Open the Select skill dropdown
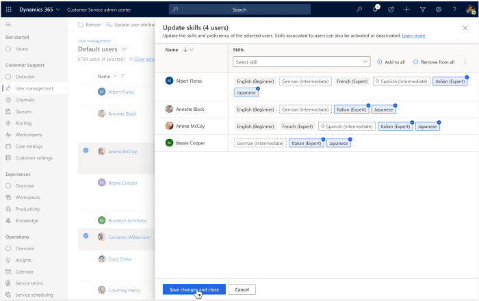 (301, 62)
